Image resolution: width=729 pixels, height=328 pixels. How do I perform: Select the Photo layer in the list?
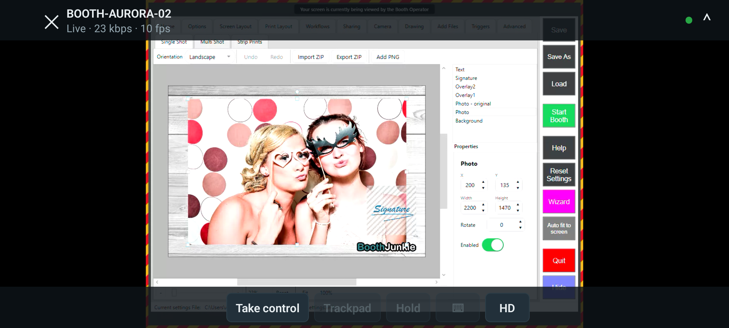(495, 112)
